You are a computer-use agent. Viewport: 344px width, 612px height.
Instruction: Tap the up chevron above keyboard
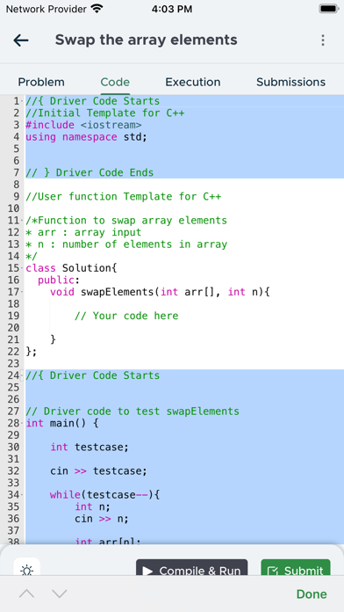pos(27,594)
